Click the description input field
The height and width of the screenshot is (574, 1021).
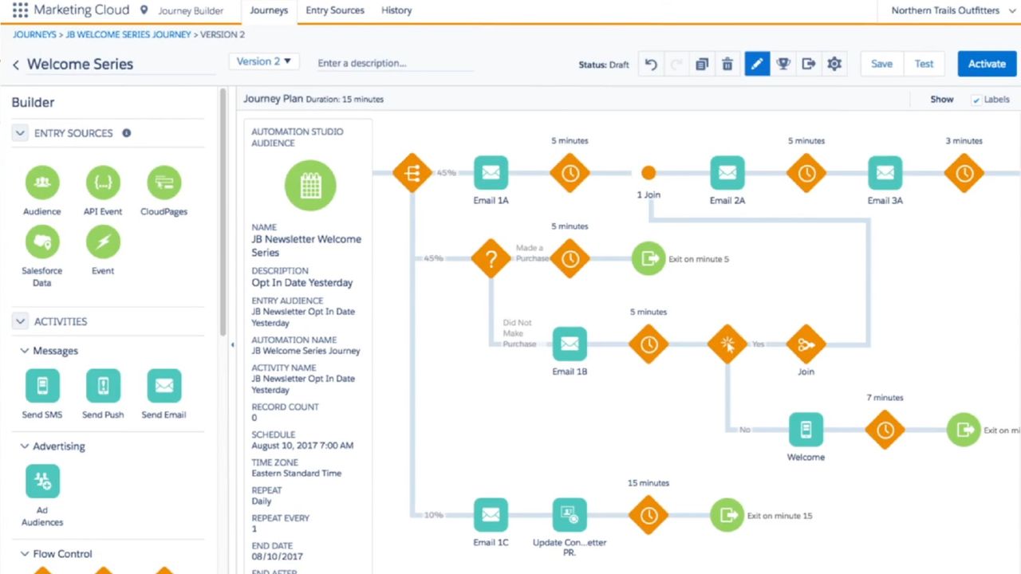tap(395, 63)
